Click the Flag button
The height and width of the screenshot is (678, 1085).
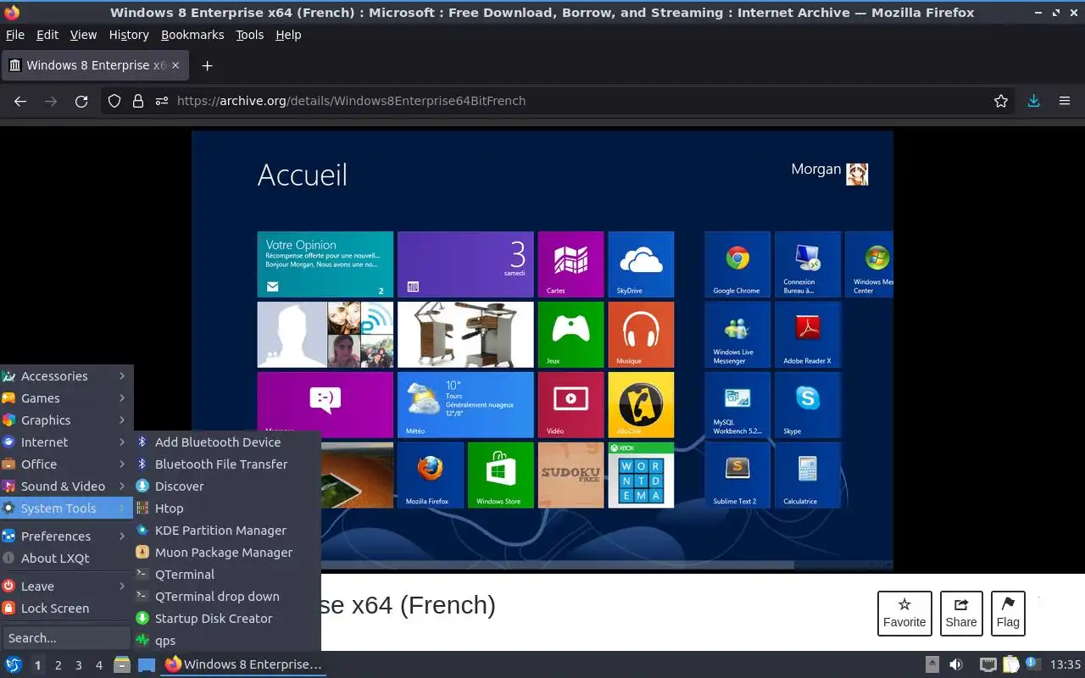1008,614
